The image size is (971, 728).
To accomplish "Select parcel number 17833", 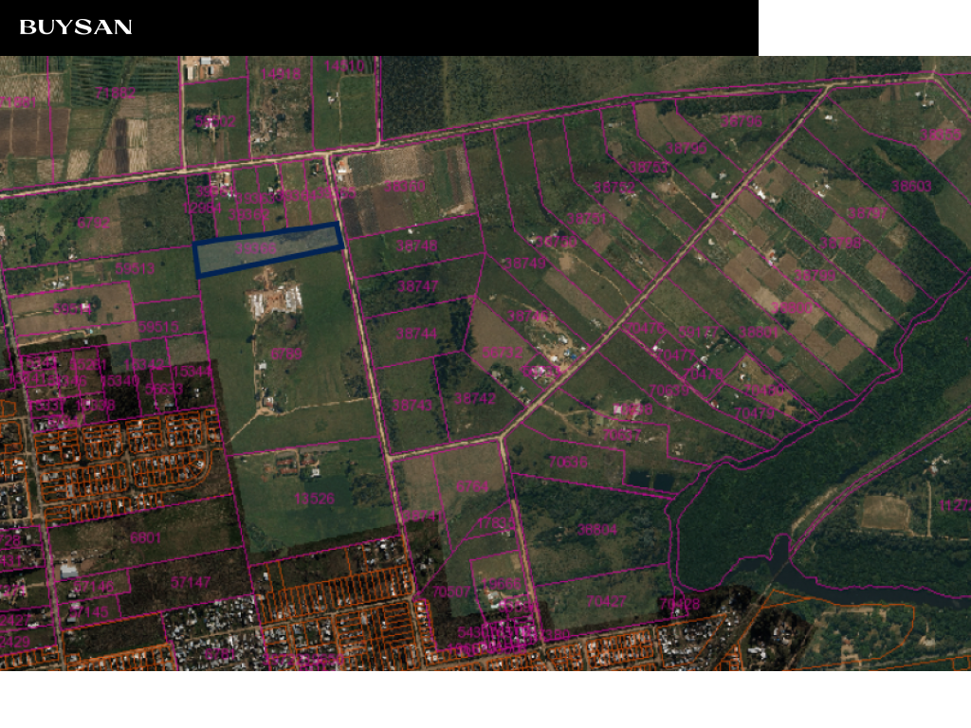I will pyautogui.click(x=497, y=523).
